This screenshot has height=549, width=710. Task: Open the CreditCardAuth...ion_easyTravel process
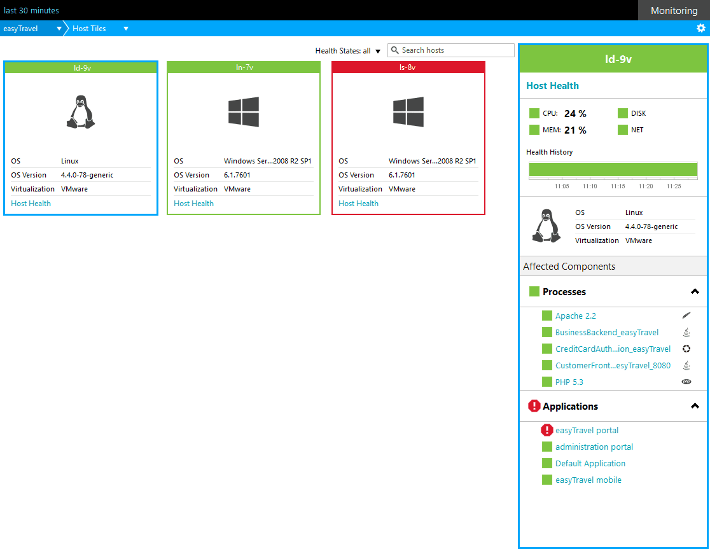[x=613, y=349]
